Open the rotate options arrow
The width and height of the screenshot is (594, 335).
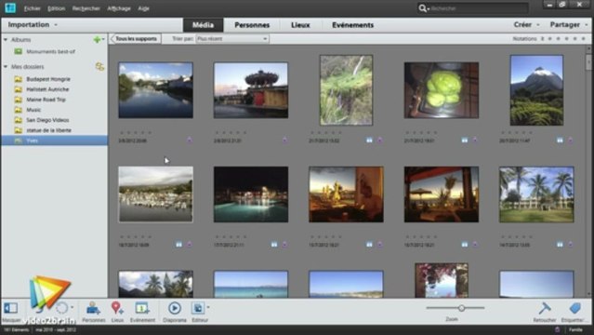click(x=72, y=307)
